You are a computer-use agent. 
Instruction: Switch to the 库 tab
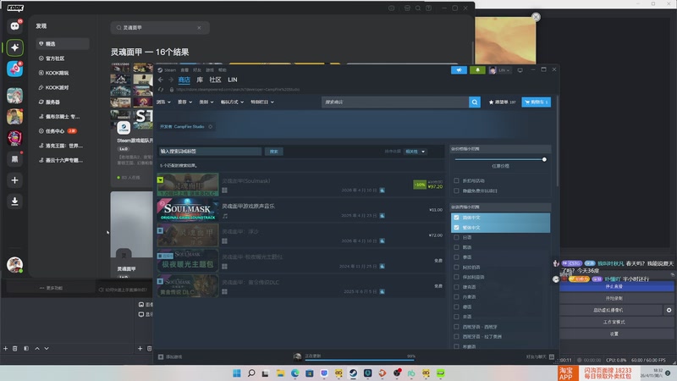pos(200,80)
